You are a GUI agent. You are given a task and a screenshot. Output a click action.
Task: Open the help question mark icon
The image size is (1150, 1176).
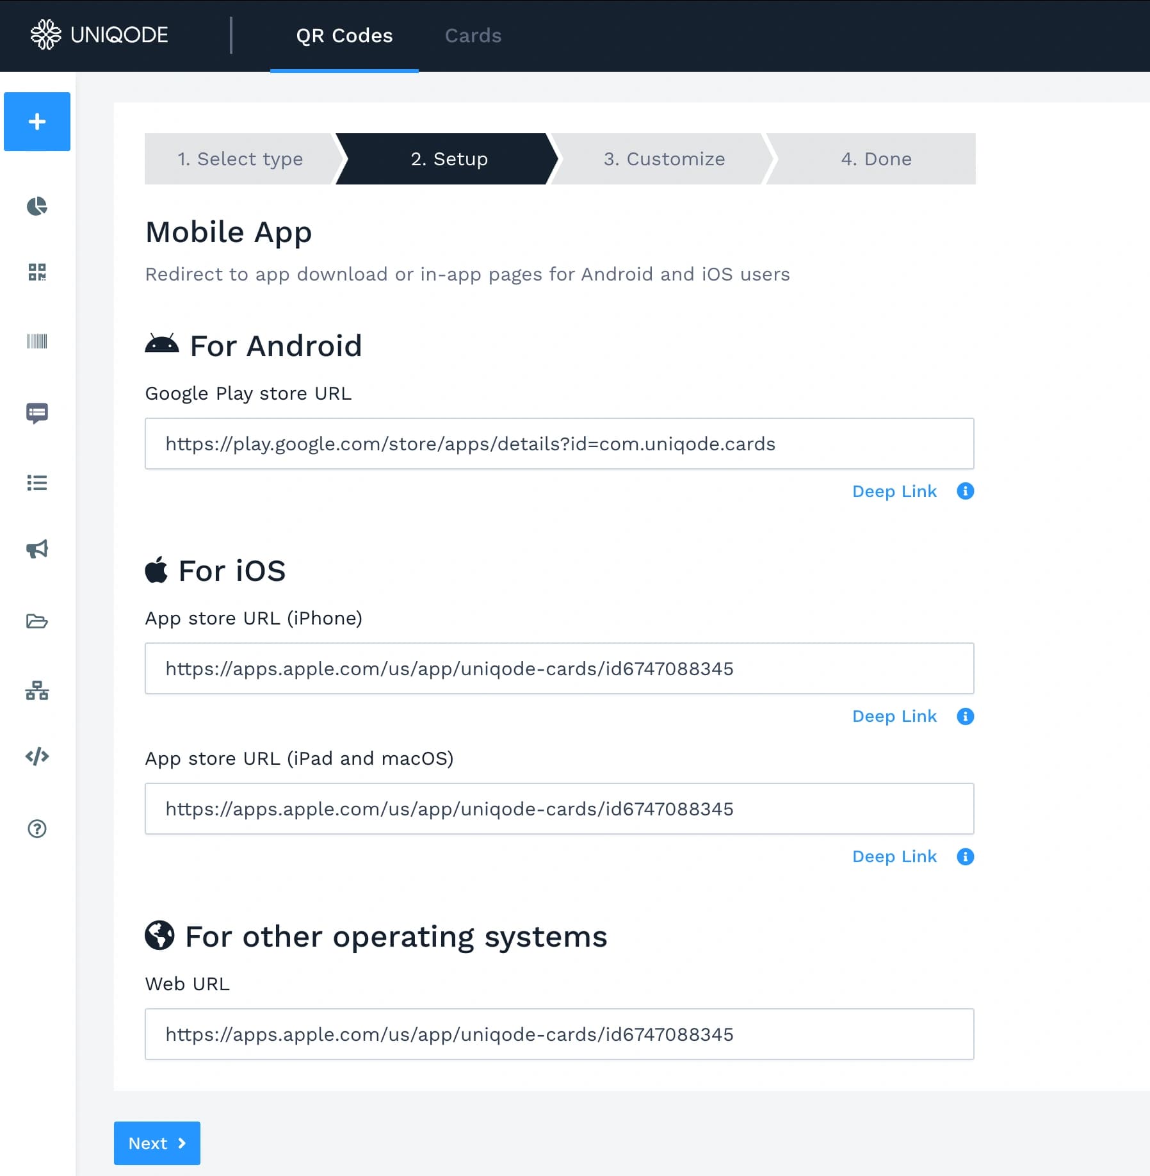pyautogui.click(x=37, y=829)
